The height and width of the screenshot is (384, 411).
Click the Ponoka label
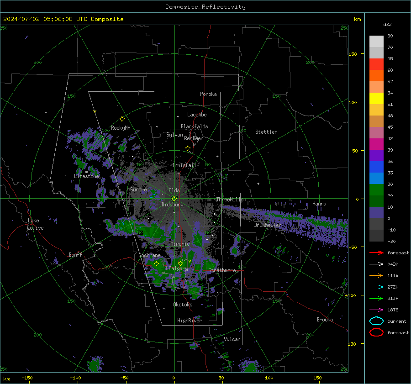pos(208,94)
